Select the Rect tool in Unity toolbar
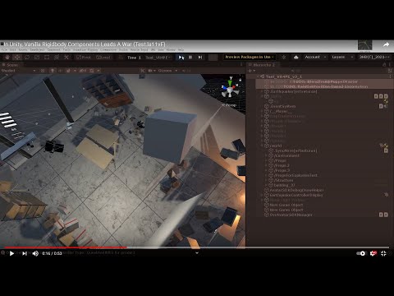 pyautogui.click(x=47, y=57)
